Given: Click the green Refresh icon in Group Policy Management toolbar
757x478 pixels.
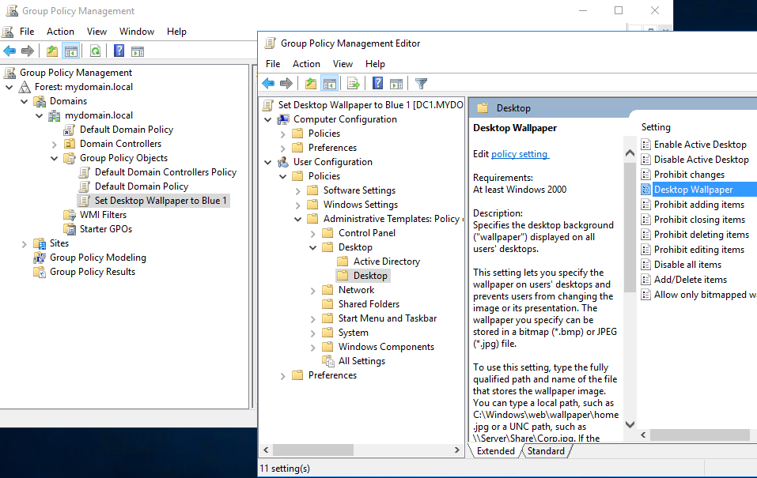Looking at the screenshot, I should (x=95, y=51).
